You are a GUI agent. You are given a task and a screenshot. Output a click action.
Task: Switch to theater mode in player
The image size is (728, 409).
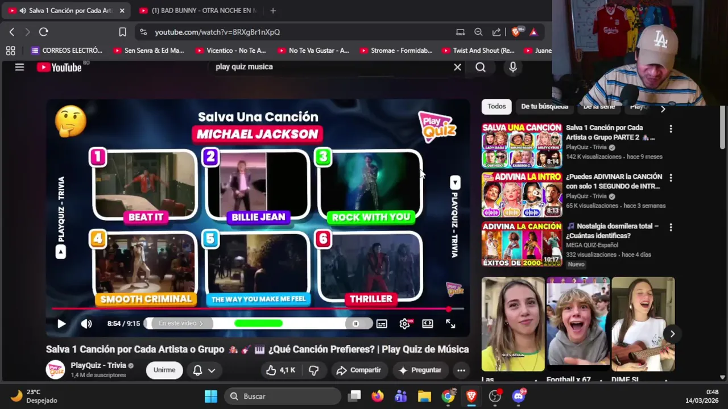pyautogui.click(x=428, y=324)
